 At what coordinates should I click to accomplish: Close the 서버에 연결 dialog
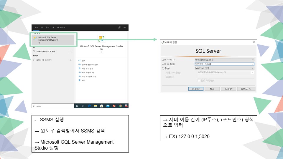pyautogui.click(x=254, y=42)
